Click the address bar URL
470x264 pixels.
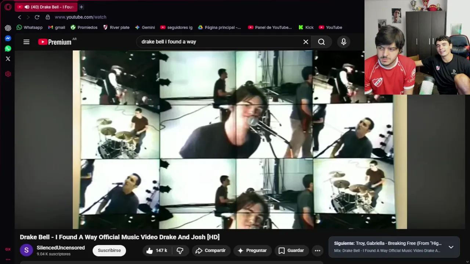pyautogui.click(x=80, y=17)
